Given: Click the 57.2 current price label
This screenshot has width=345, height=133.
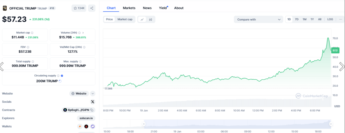Looking at the screenshot, I should pyautogui.click(x=335, y=50).
